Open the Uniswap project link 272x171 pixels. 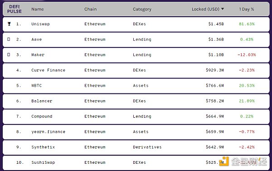(41, 24)
